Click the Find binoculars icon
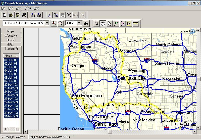 coord(86,23)
